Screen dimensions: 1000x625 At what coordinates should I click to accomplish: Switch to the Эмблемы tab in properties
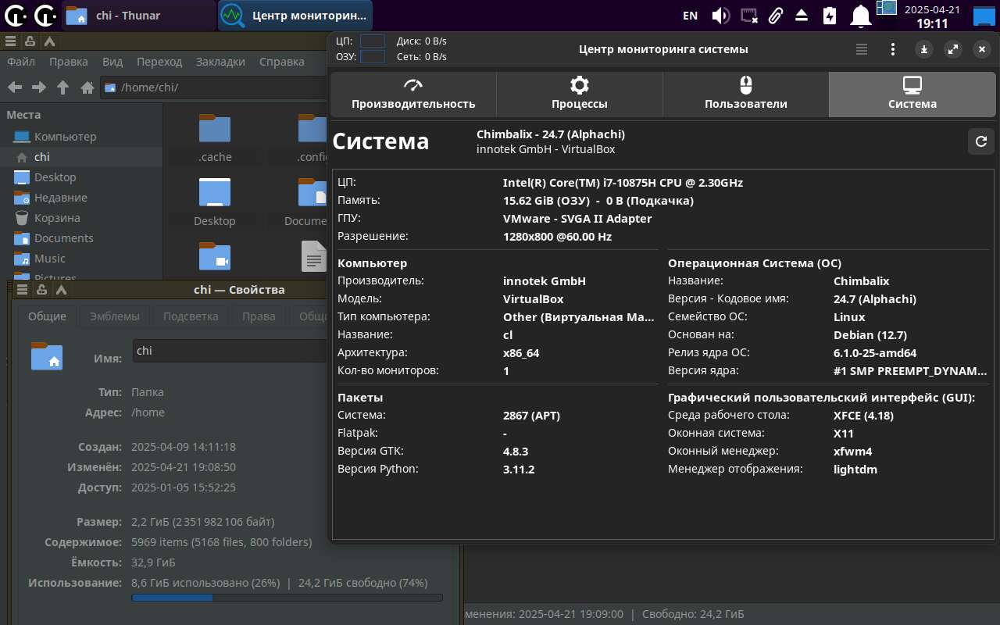point(114,316)
